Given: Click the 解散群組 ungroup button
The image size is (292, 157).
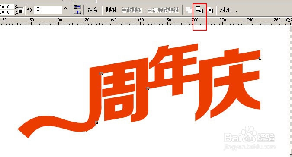Looking at the screenshot, I should (x=132, y=10).
